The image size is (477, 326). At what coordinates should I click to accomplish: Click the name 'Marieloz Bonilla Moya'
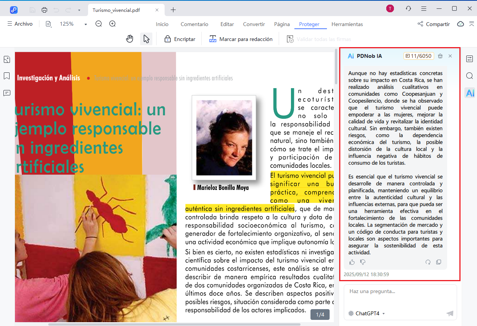tap(223, 188)
